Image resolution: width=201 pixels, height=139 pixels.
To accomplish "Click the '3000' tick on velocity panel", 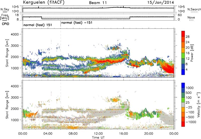I will click(x=15, y=97).
